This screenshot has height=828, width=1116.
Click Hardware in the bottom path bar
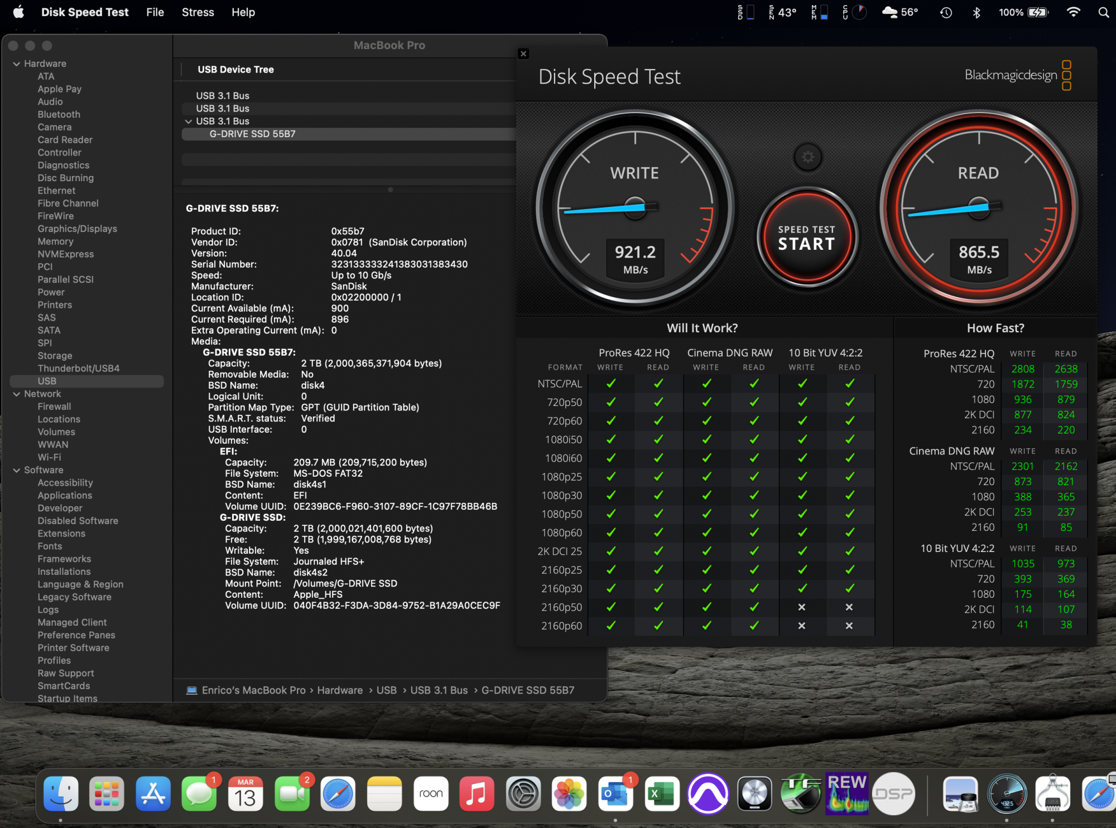click(340, 690)
